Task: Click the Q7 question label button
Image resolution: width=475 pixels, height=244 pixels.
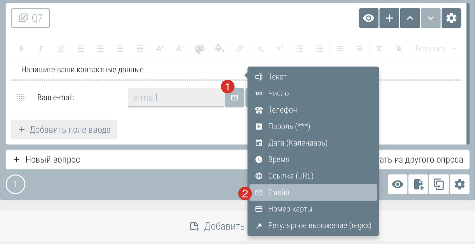Action: (x=30, y=18)
